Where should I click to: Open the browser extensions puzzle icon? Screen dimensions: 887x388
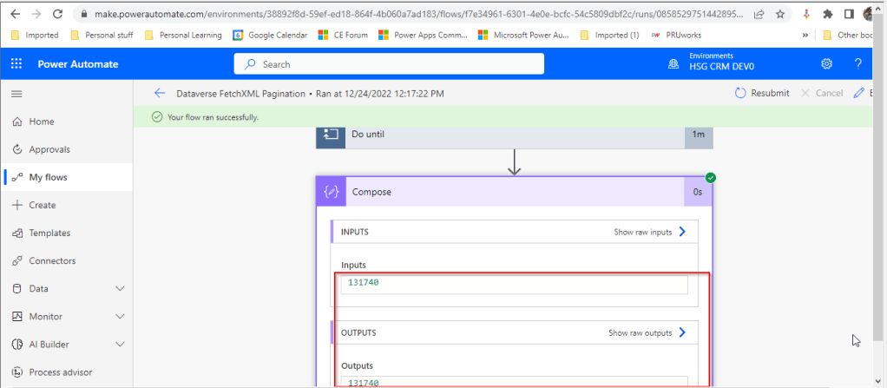(x=827, y=15)
